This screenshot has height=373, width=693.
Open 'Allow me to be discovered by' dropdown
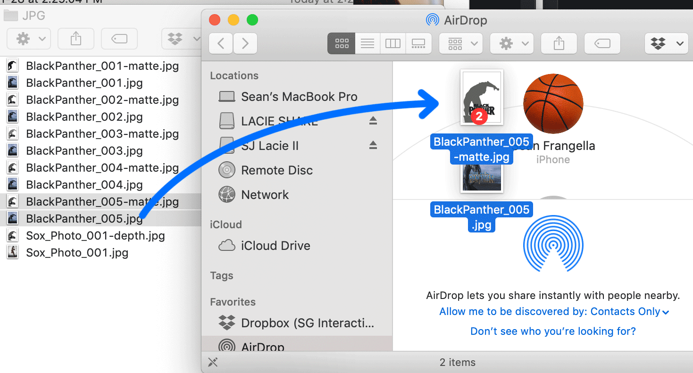[554, 312]
